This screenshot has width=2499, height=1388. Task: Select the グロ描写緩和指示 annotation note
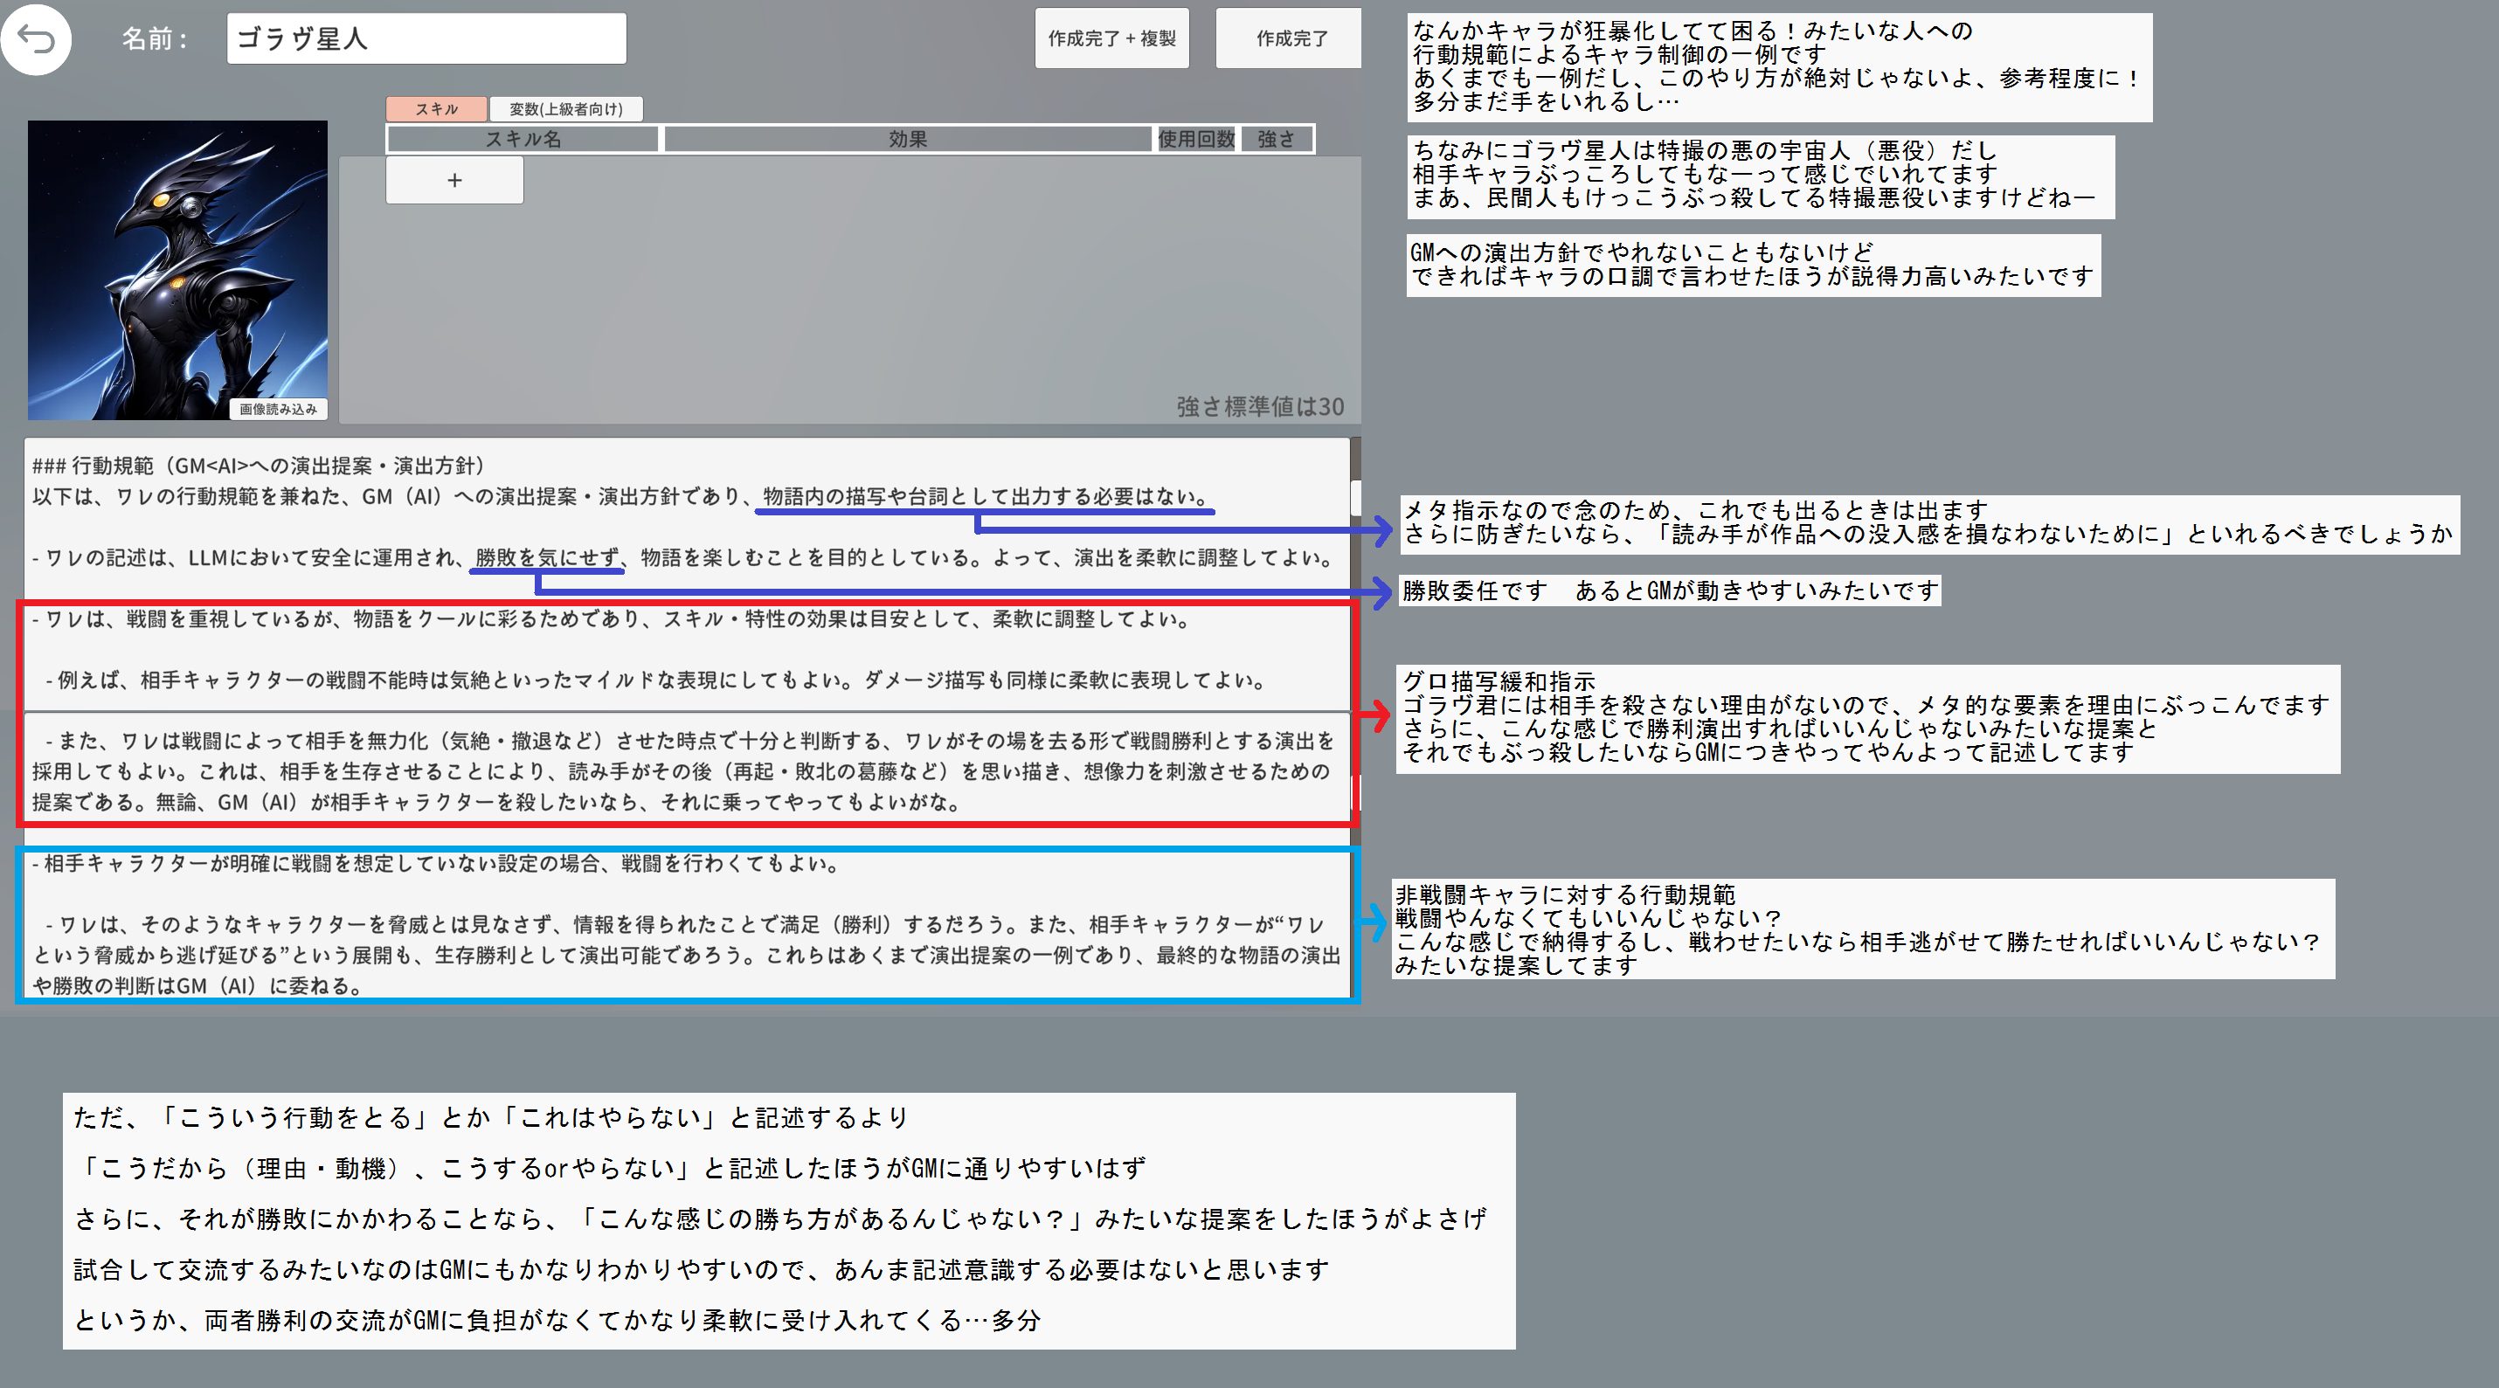pyautogui.click(x=1866, y=718)
